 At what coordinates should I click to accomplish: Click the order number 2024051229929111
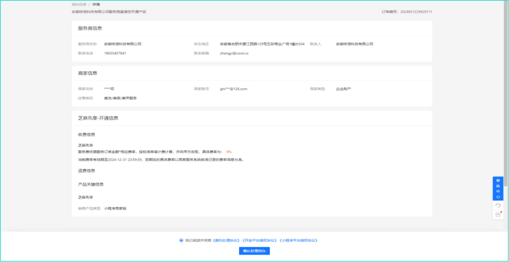click(x=416, y=12)
